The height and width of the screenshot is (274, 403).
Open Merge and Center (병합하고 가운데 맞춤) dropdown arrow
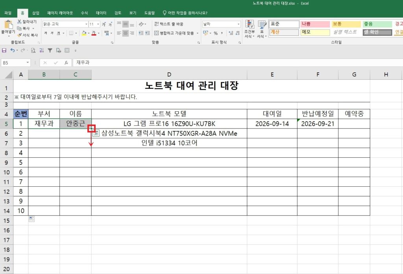click(x=198, y=33)
